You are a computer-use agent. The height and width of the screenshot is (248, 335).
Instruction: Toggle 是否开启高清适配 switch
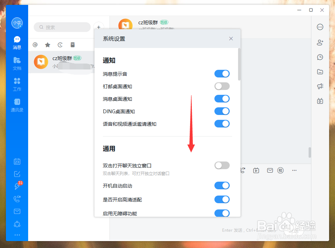pos(222,199)
